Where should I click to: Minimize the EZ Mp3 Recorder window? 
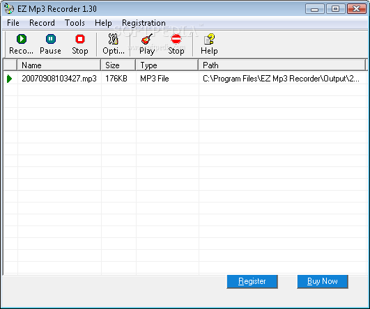point(314,9)
